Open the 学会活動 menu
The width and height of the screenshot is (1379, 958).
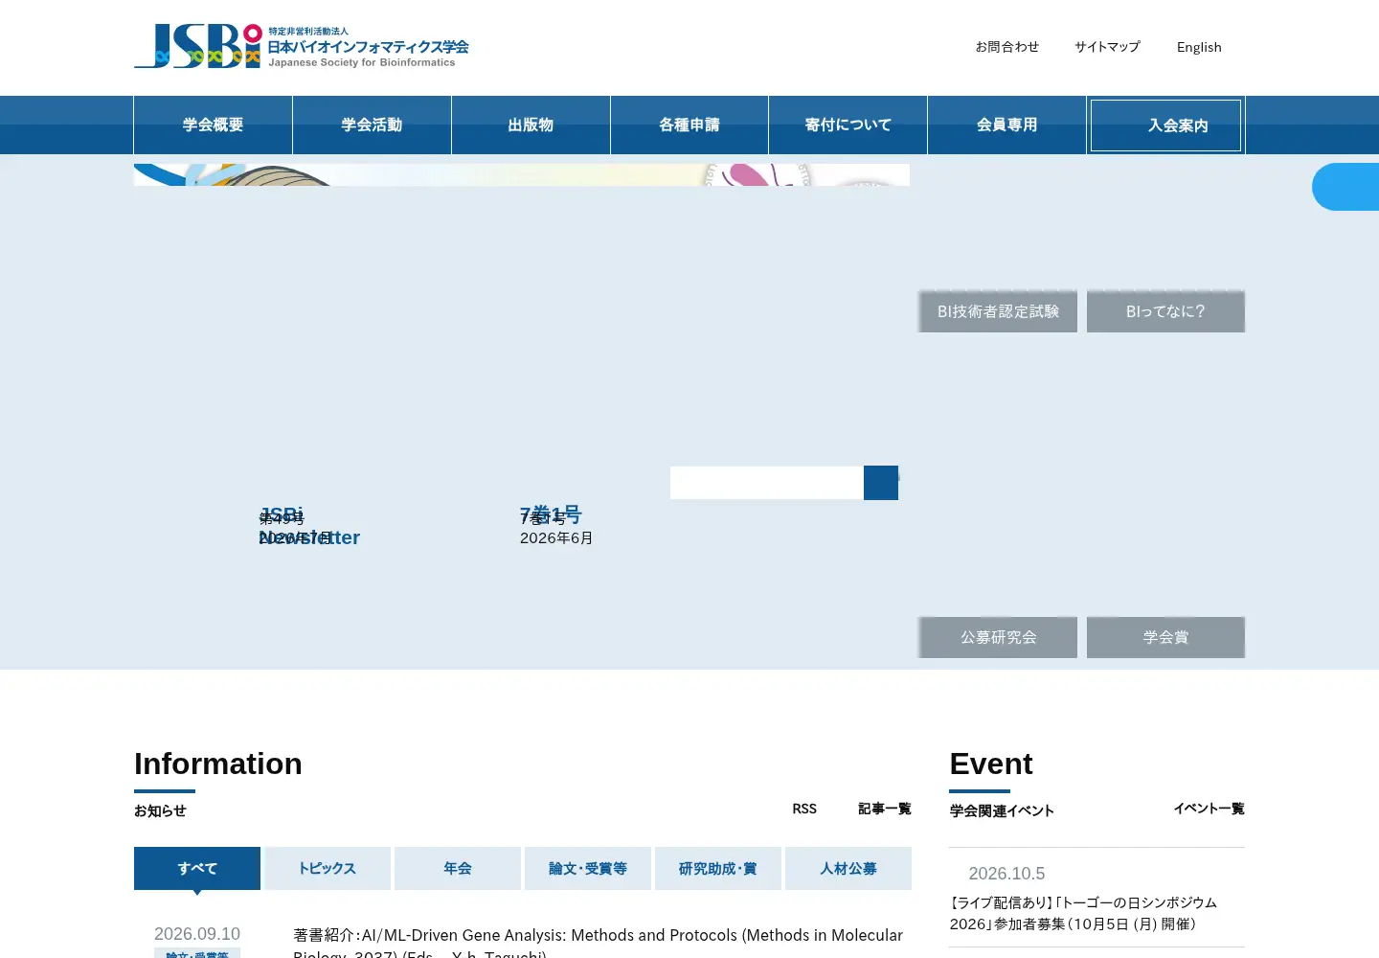click(x=372, y=125)
